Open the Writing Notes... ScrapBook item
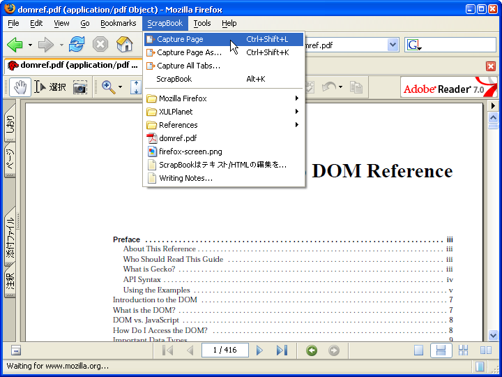Image resolution: width=502 pixels, height=377 pixels. click(224, 178)
